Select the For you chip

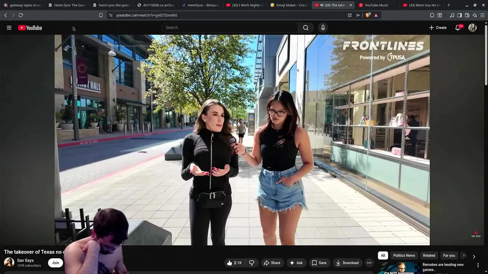tap(449, 255)
